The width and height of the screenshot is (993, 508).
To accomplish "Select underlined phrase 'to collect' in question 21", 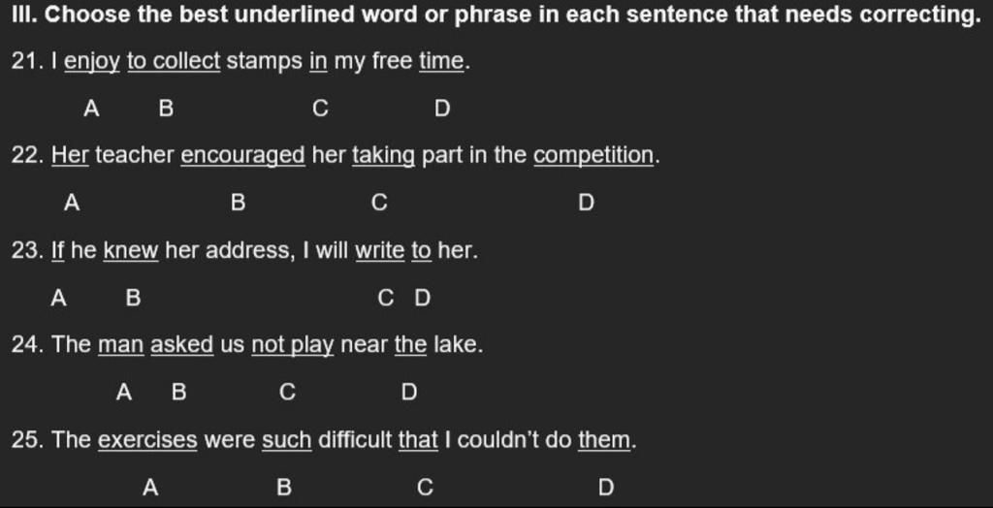I will point(174,61).
